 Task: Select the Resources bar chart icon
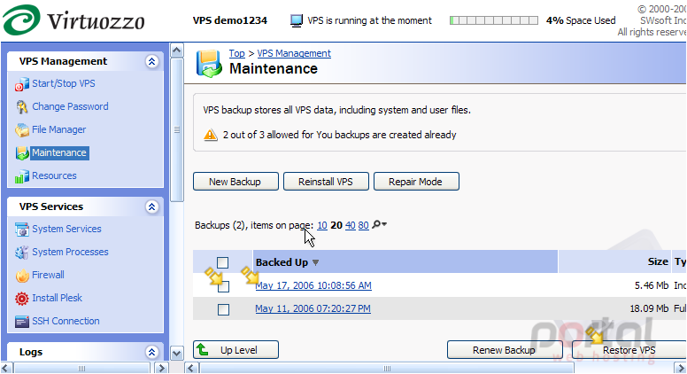pos(22,176)
